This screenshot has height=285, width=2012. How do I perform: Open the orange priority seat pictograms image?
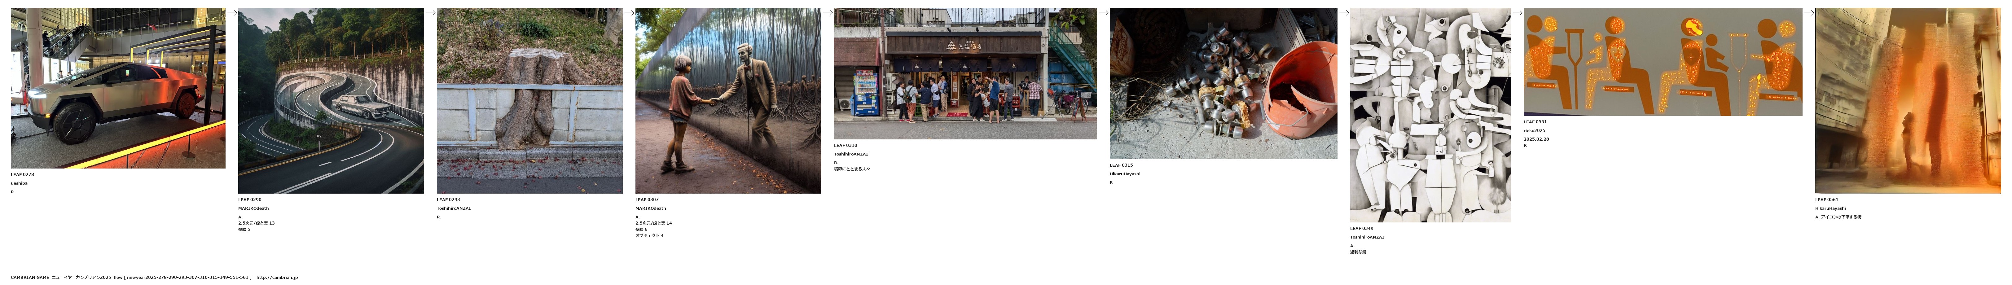[1663, 62]
